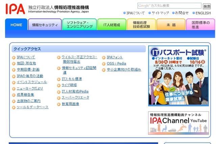Click the orange arrow icon beside IPAフォント
216x144 pixels.
104,57
